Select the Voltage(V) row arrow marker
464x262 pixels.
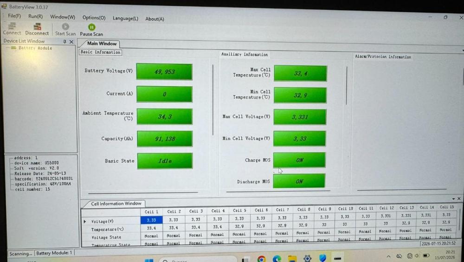point(85,221)
